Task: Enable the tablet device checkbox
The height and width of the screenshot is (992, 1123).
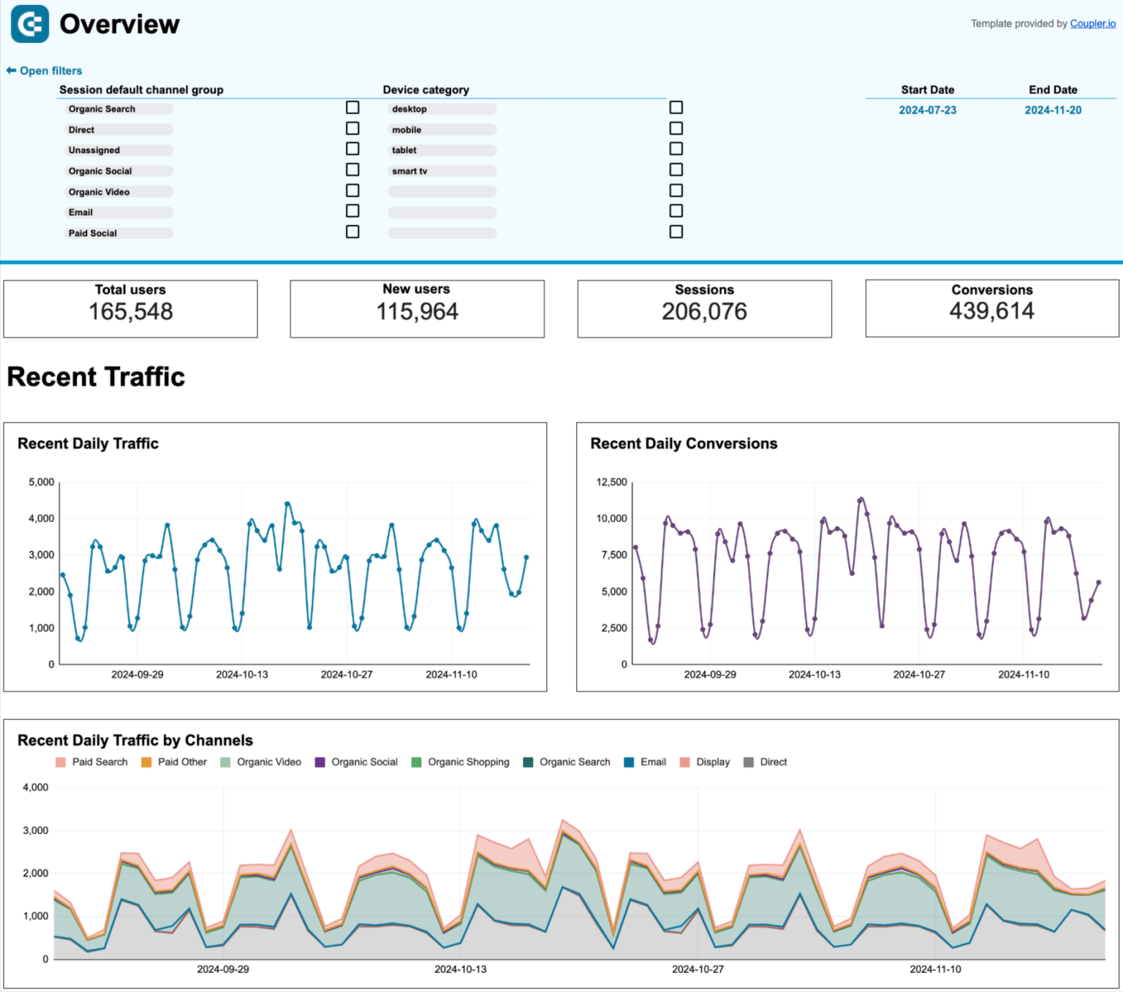Action: [676, 148]
